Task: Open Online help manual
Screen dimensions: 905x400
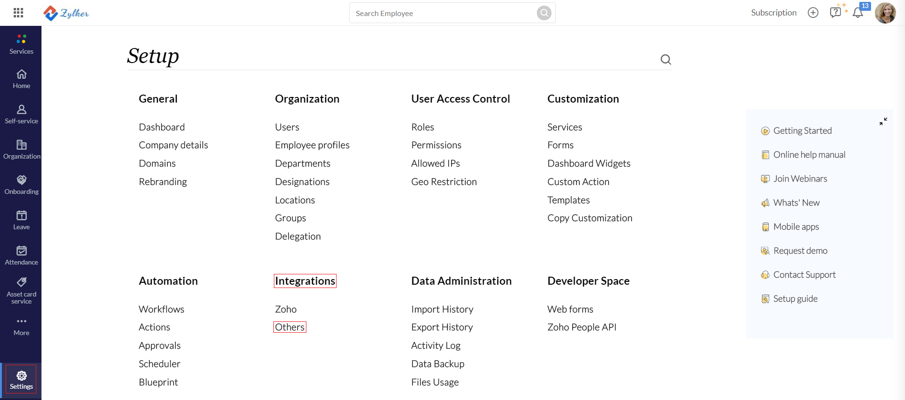Action: (809, 155)
